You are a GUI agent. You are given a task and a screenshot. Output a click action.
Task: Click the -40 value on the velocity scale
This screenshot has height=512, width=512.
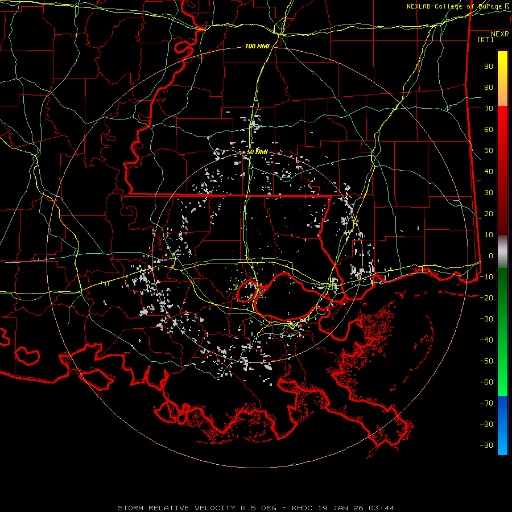pyautogui.click(x=486, y=340)
